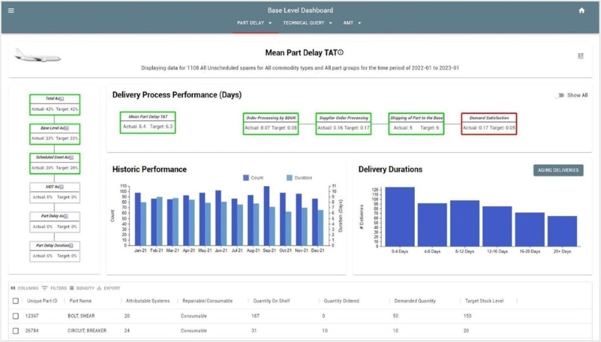Click chart icon in Part Delay Au box
This screenshot has height=342, width=601.
point(66,216)
